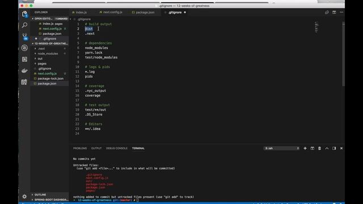The image size is (363, 204).
Task: Create a new terminal with plus icon
Action: 305,148
